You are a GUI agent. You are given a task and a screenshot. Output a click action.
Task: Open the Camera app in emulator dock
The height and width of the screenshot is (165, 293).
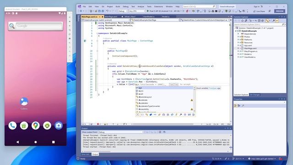point(59,126)
